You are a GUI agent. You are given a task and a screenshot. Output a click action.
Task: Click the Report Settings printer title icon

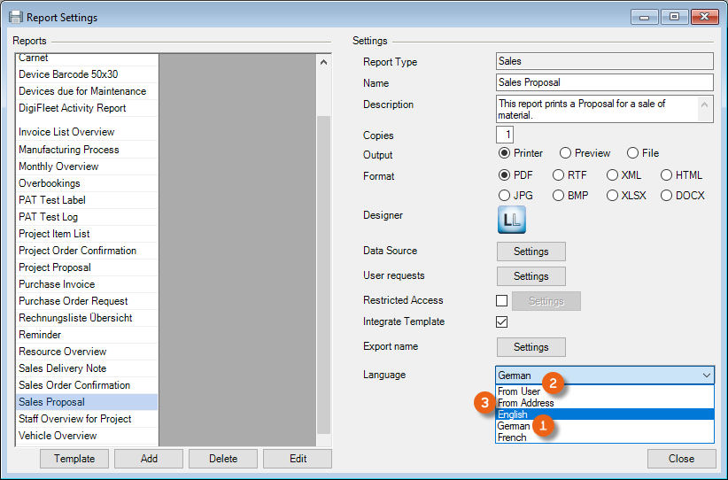click(15, 17)
